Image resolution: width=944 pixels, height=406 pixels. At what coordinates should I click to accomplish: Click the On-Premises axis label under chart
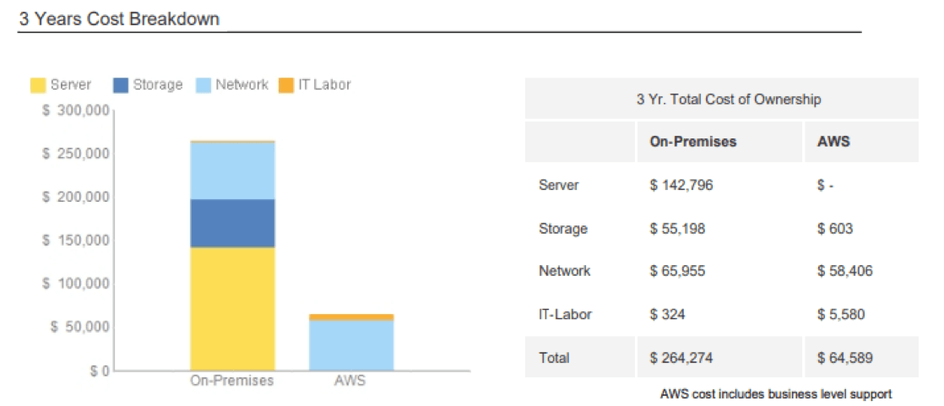coord(231,381)
